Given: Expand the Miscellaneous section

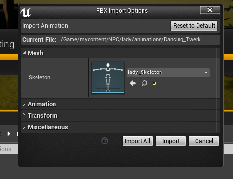Looking at the screenshot, I should [x=24, y=127].
